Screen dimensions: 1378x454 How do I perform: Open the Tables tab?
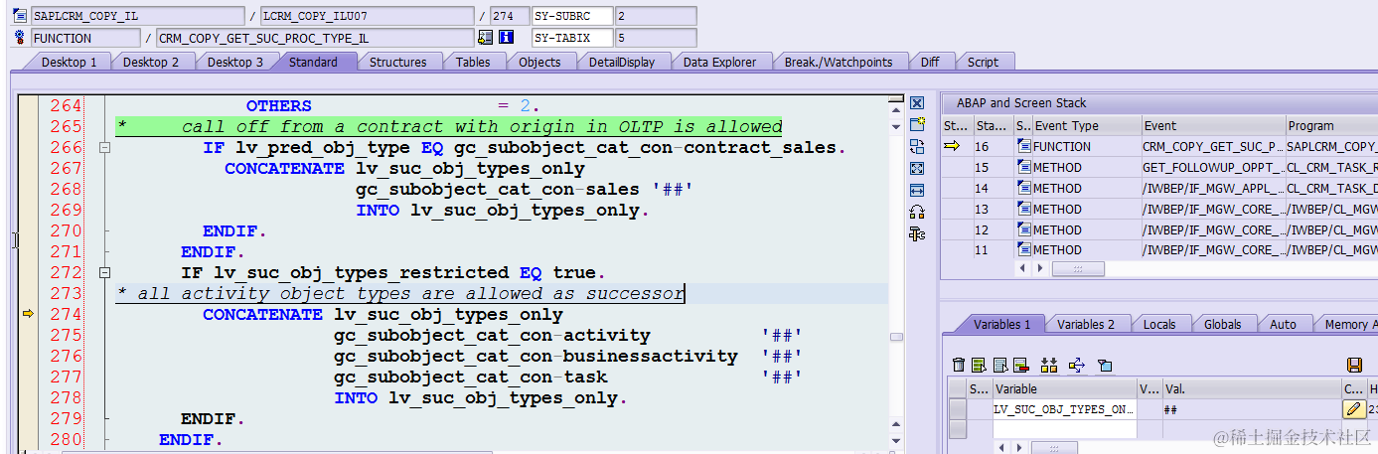click(473, 62)
